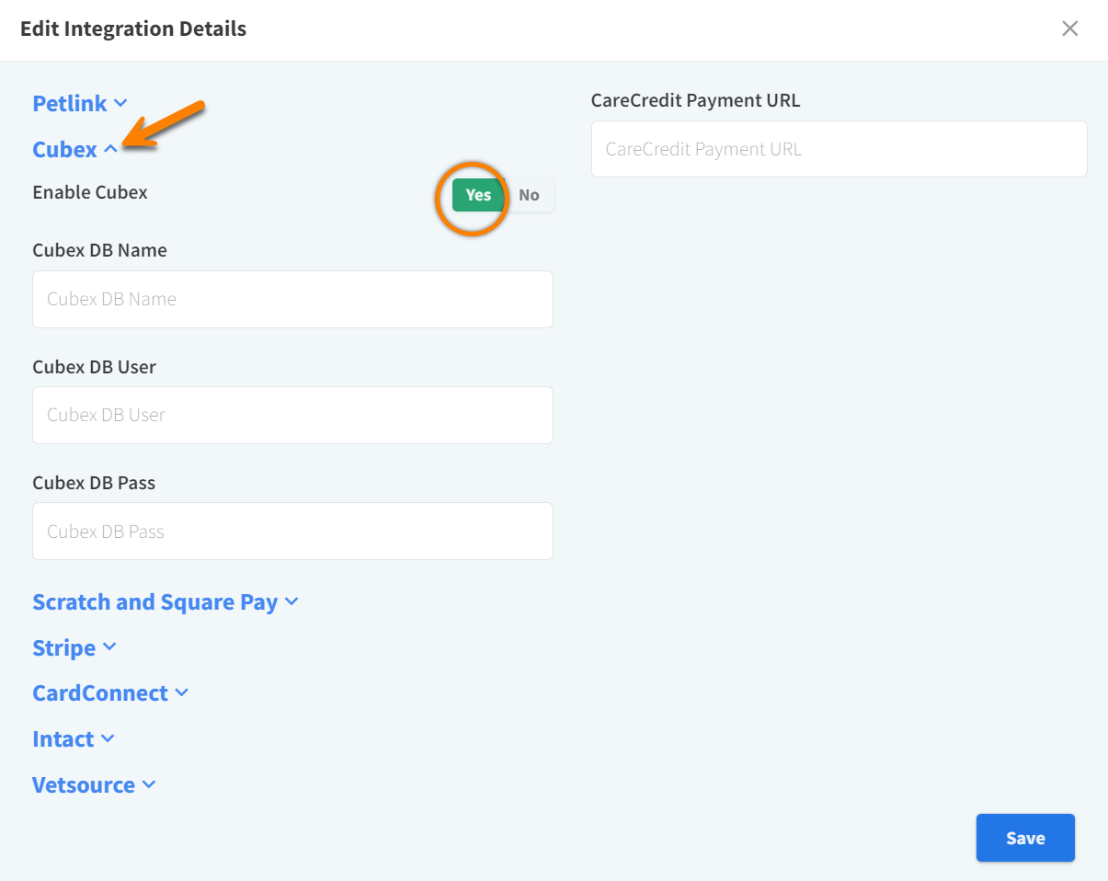
Task: Expand the Petlink section heading
Action: coord(70,103)
